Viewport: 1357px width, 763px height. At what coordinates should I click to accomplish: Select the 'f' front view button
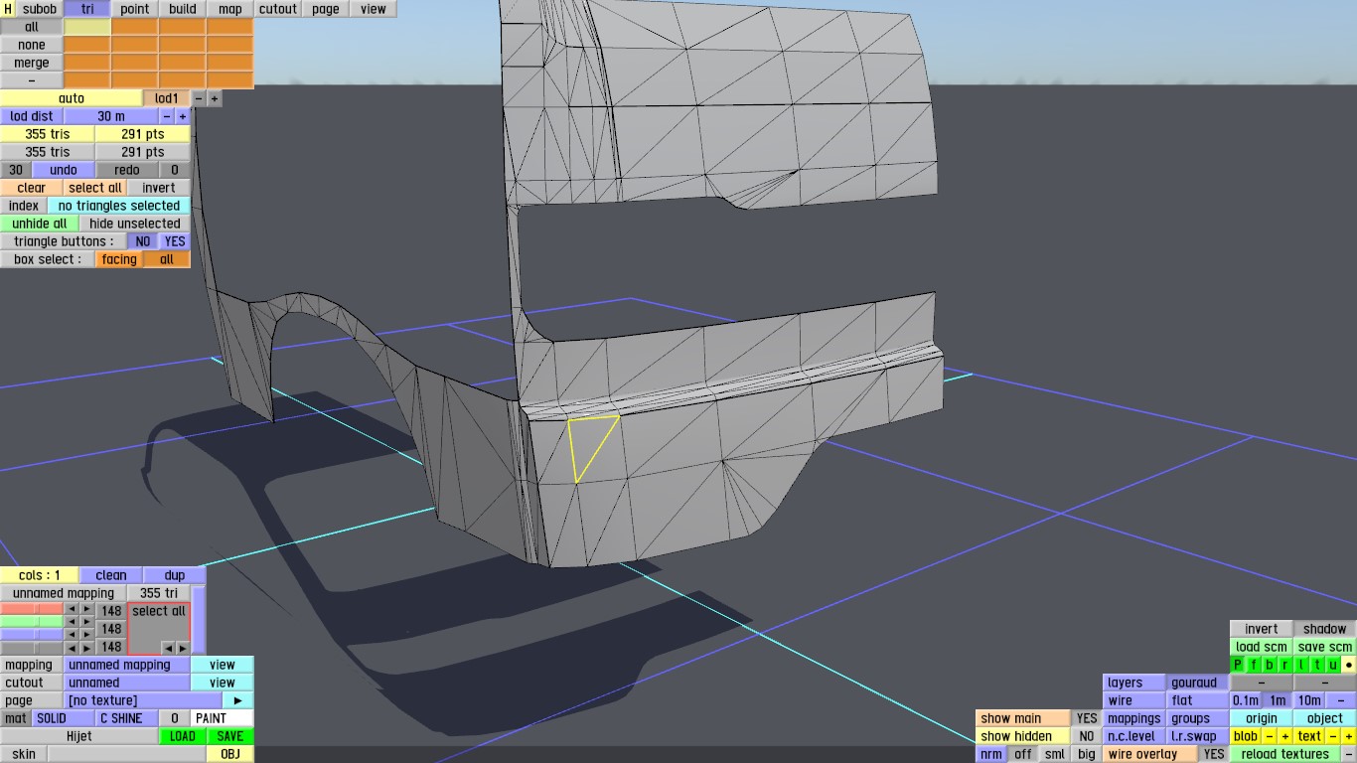click(x=1254, y=665)
